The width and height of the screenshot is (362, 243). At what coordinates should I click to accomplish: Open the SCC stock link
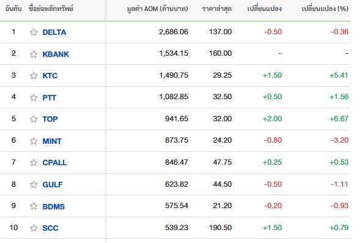[50, 228]
